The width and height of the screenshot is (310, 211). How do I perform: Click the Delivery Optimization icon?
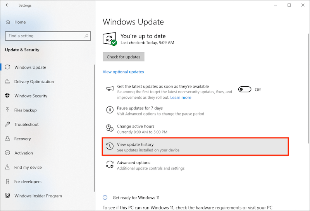(7, 81)
